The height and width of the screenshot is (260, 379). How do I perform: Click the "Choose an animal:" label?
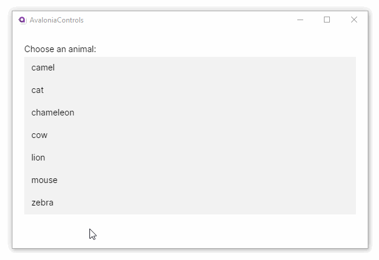(60, 49)
